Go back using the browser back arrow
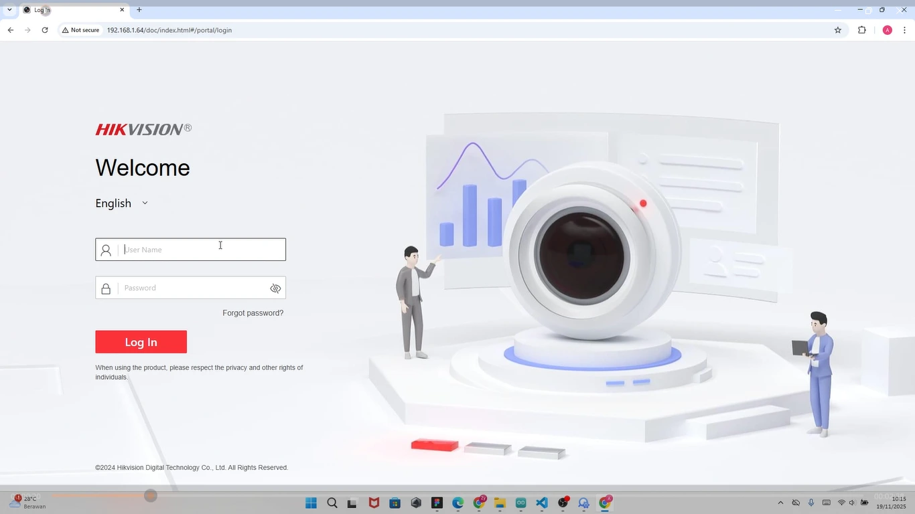The height and width of the screenshot is (514, 915). tap(11, 30)
